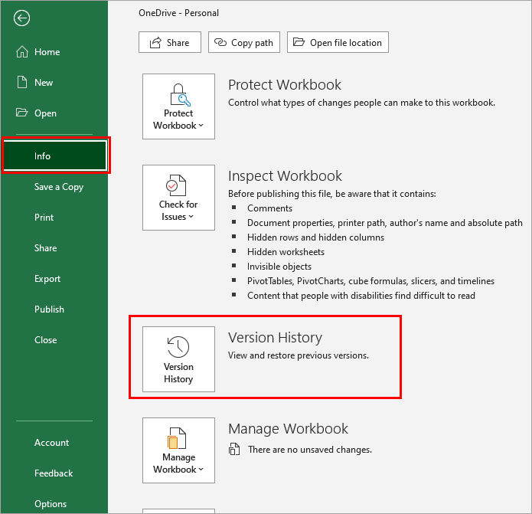
Task: Click the Share button with arrow icon
Action: (x=169, y=43)
